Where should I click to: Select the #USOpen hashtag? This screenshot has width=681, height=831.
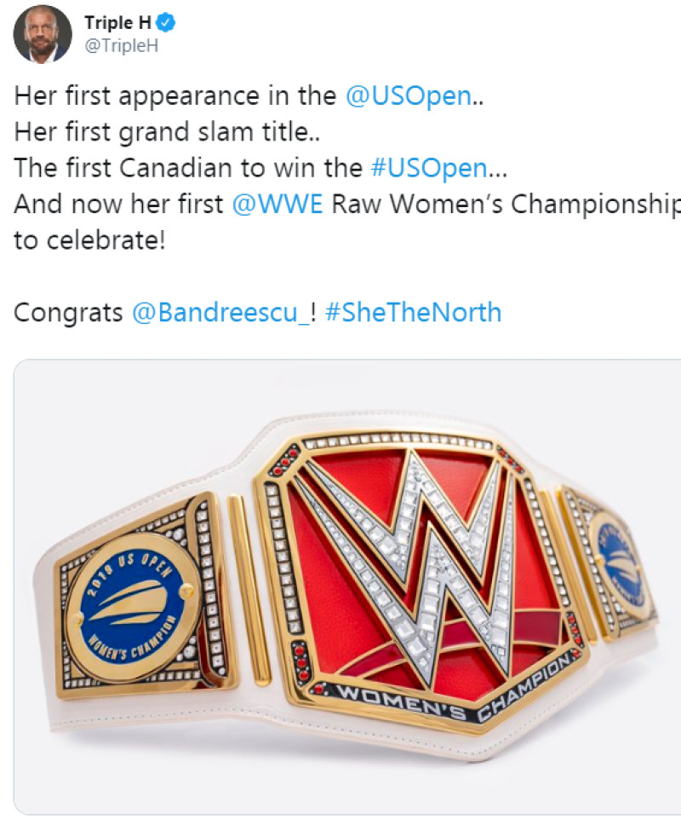tap(429, 168)
